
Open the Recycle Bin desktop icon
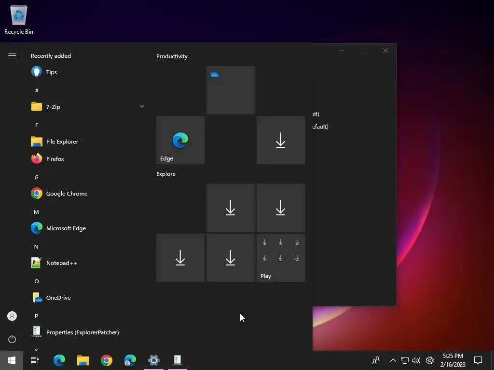point(19,19)
